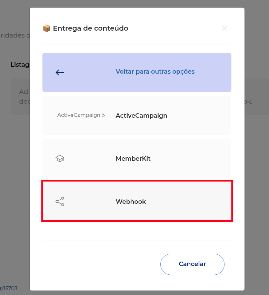Pick the Webhook option label

[x=131, y=201]
